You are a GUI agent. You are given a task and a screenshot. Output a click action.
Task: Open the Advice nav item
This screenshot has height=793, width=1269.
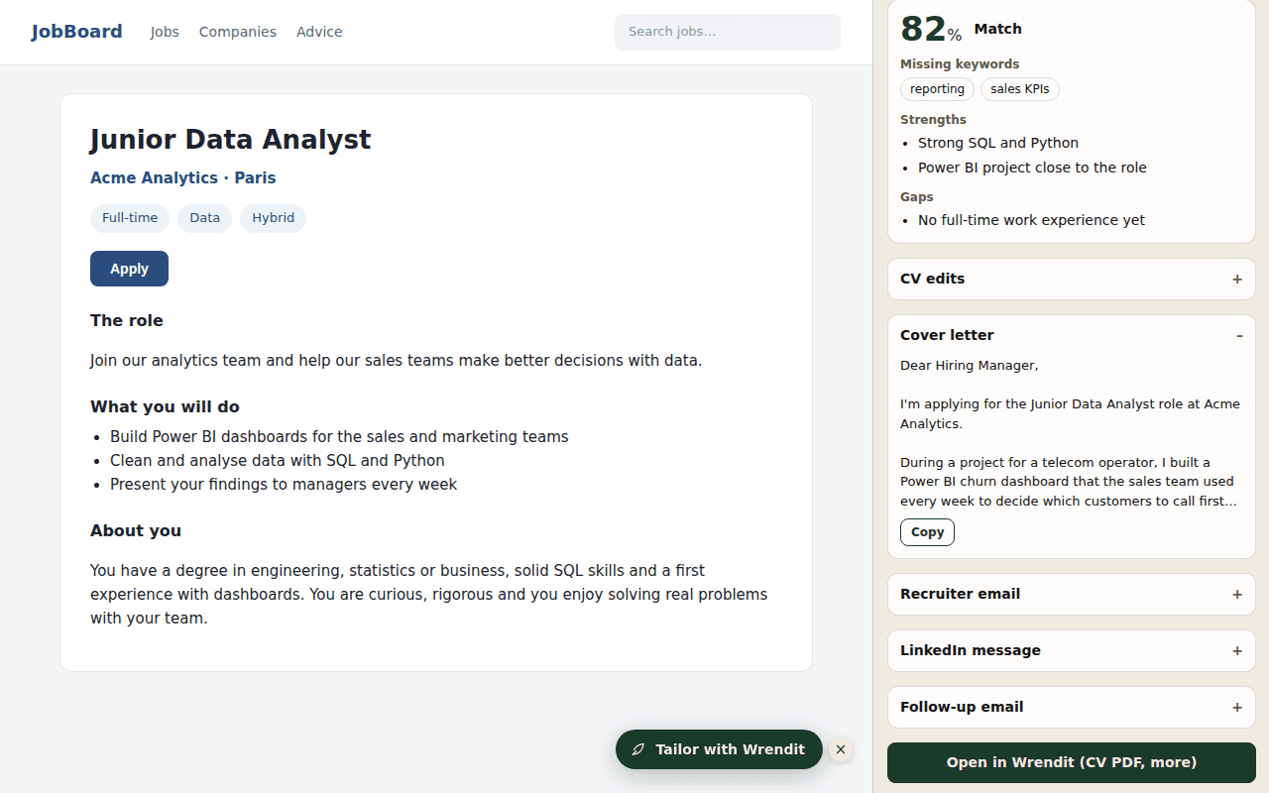click(319, 32)
